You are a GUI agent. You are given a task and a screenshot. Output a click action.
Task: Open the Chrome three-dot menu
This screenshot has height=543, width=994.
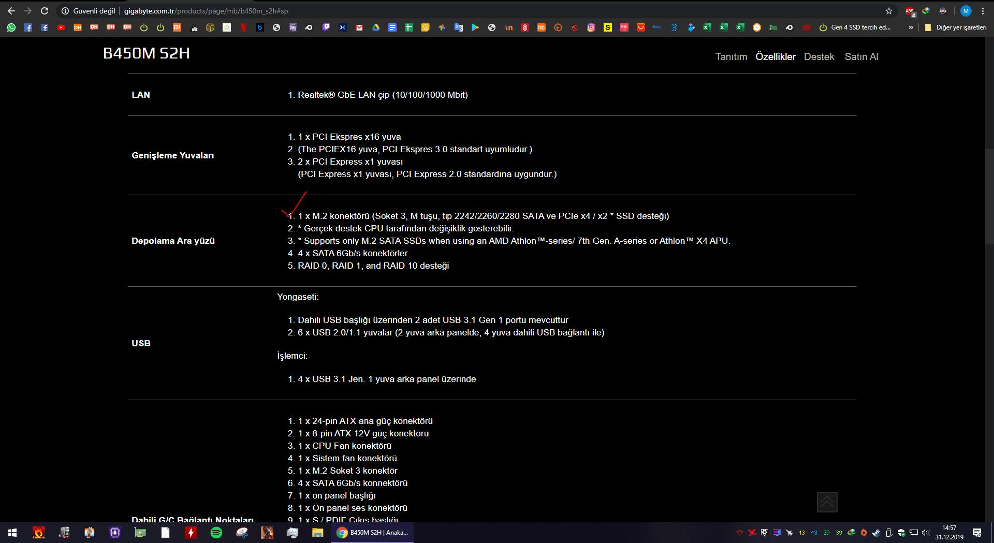click(x=983, y=11)
